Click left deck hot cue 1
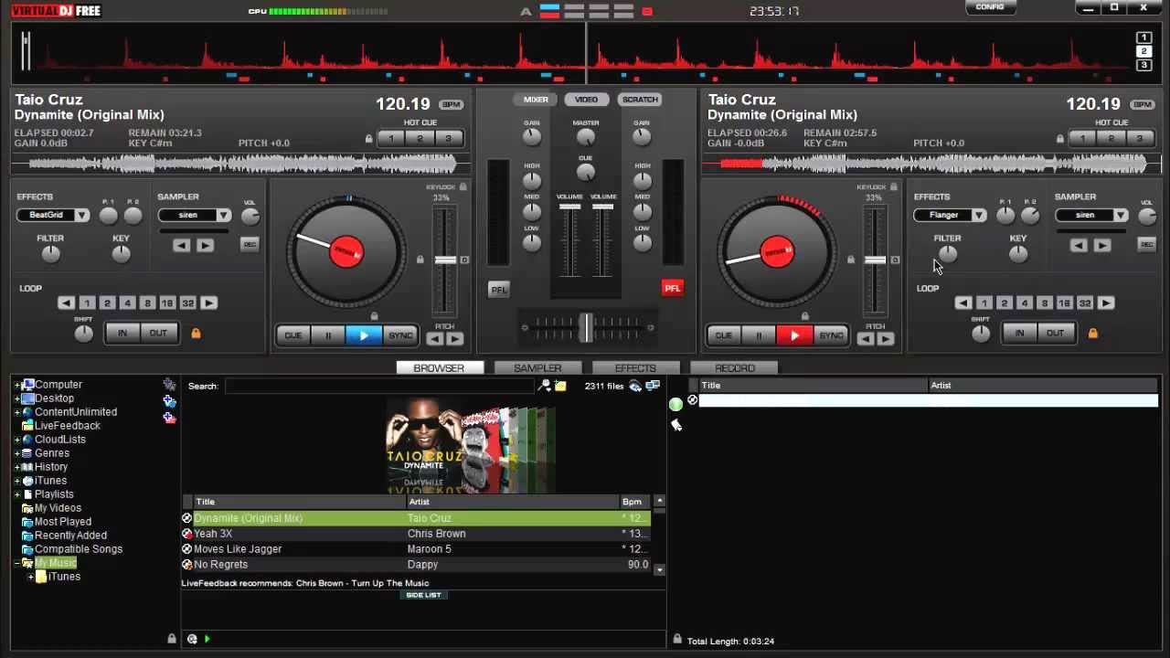Screen dimensions: 1170x658 [391, 139]
